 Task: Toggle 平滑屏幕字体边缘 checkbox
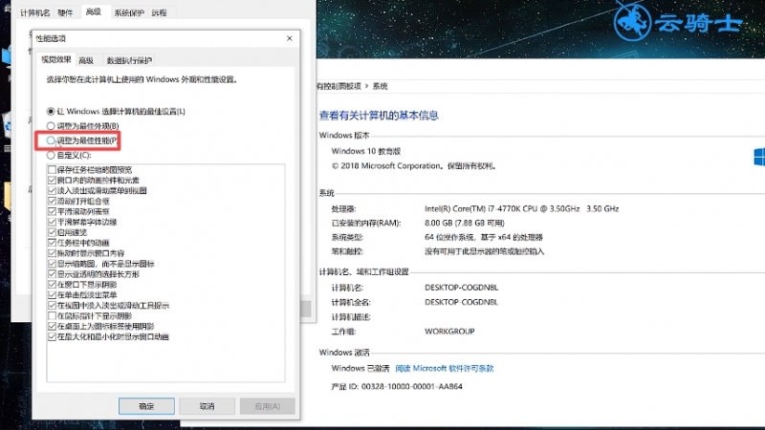click(53, 222)
